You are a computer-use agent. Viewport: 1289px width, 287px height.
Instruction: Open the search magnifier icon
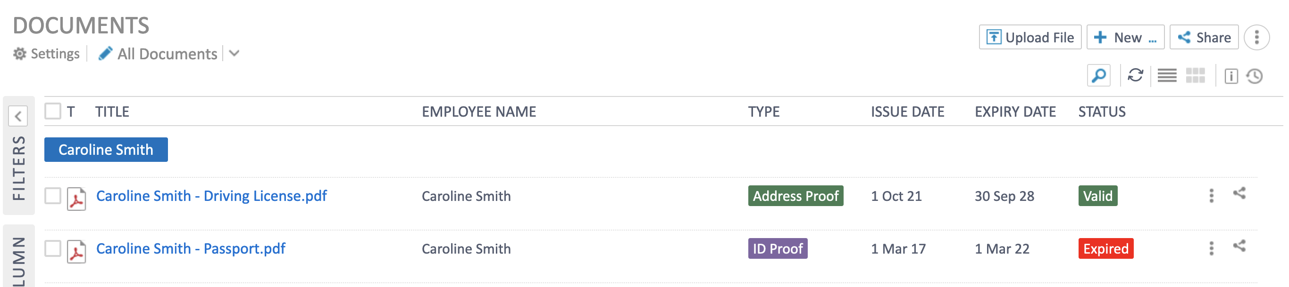click(1098, 76)
